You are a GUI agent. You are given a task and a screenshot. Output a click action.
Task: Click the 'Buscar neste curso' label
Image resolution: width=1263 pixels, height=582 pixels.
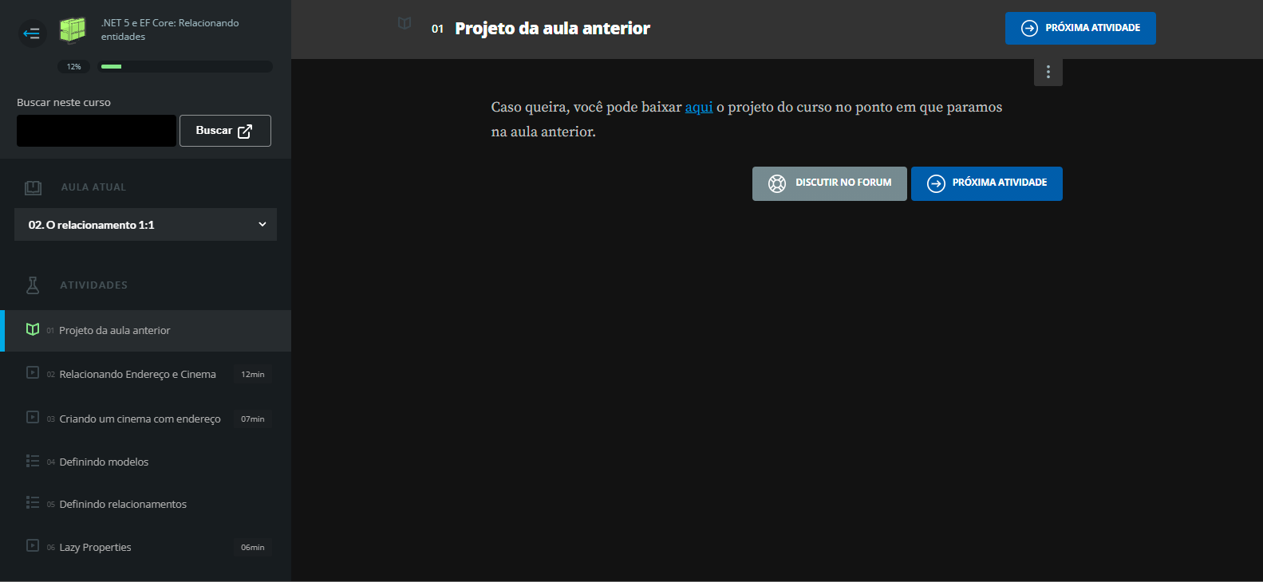[64, 103]
